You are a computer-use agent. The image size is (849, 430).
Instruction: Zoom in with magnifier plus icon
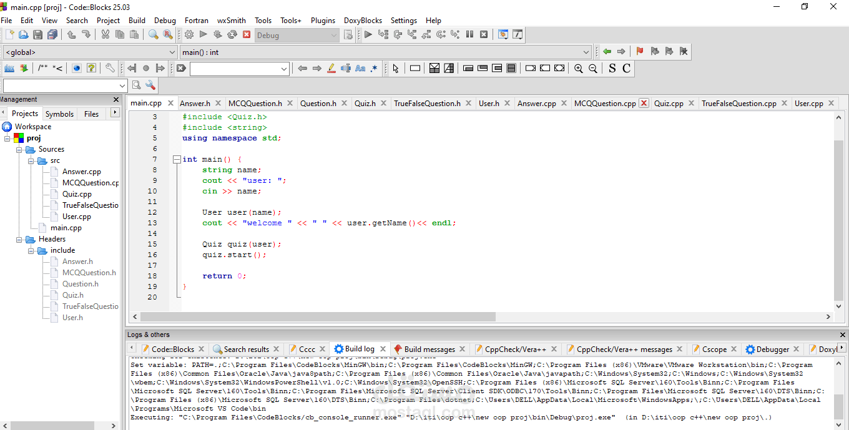tap(579, 69)
